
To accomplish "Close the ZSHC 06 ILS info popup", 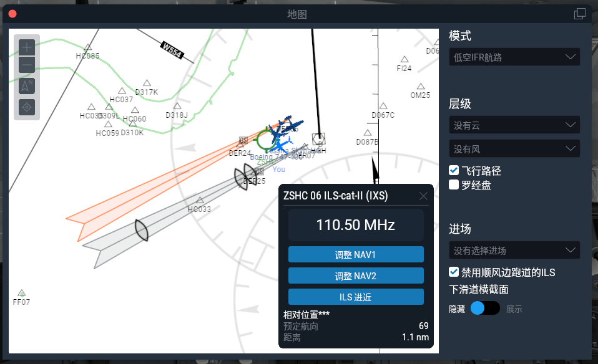I will 423,196.
